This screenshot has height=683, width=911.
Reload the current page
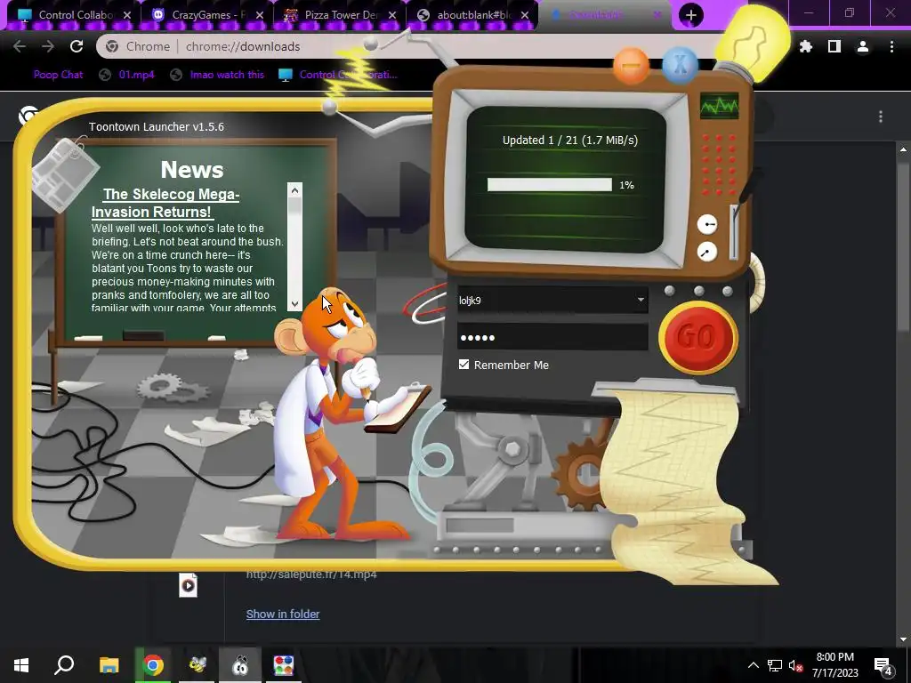77,46
